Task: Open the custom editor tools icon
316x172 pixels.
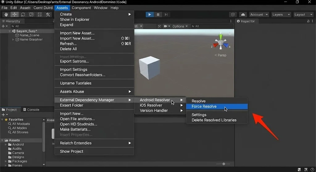Action: click(48, 14)
